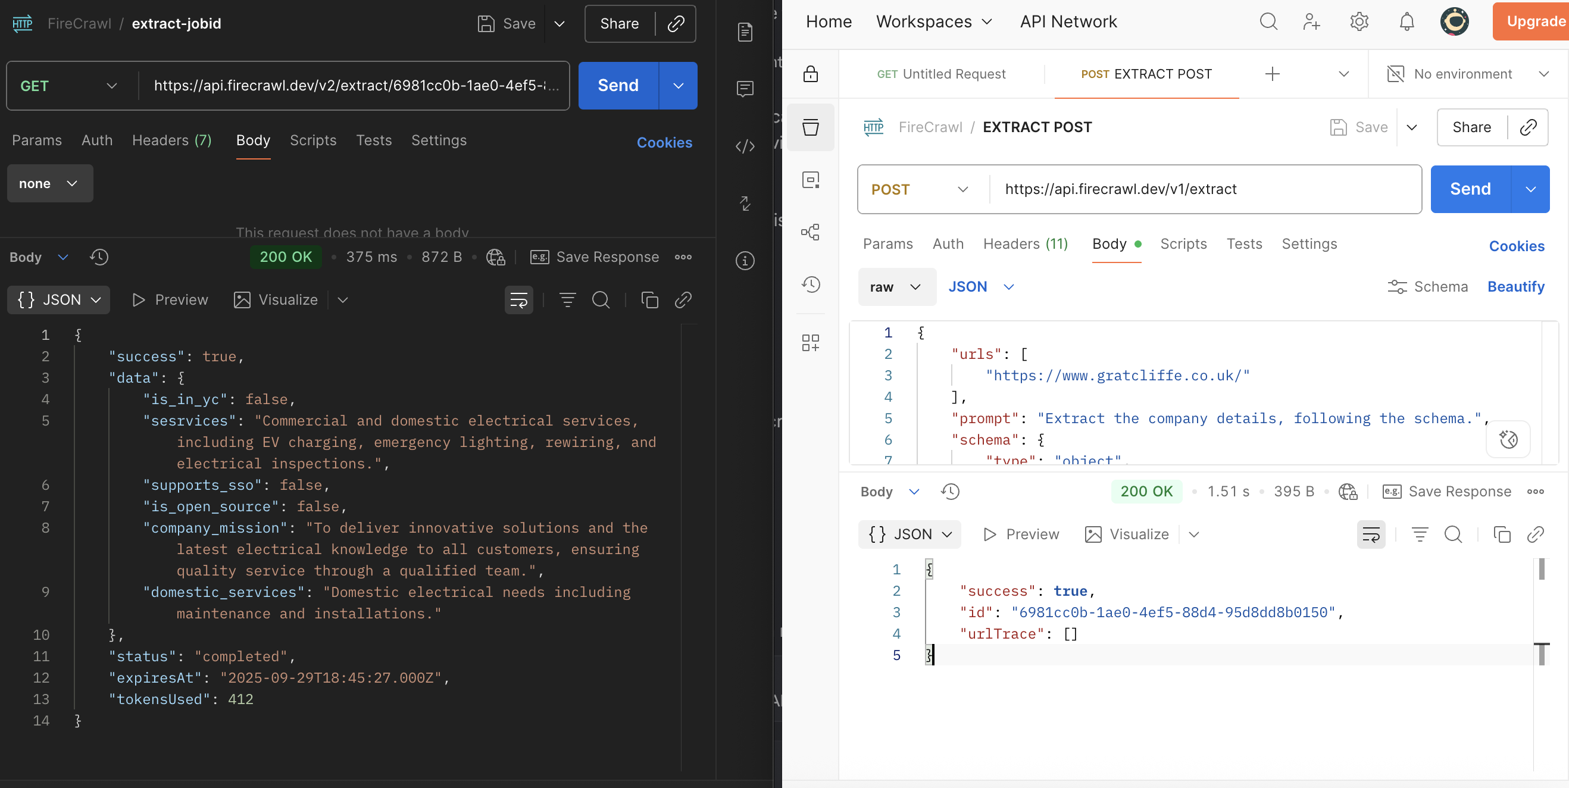
Task: Copy the EXTRACT POST response body
Action: pyautogui.click(x=1501, y=534)
